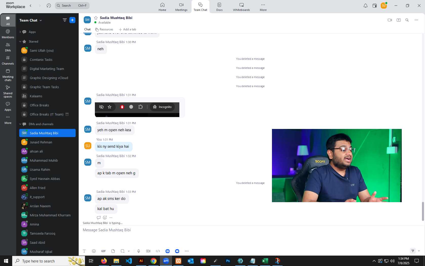Collapse the Starred section
Screen dimensions: 425x266
(x=20, y=42)
